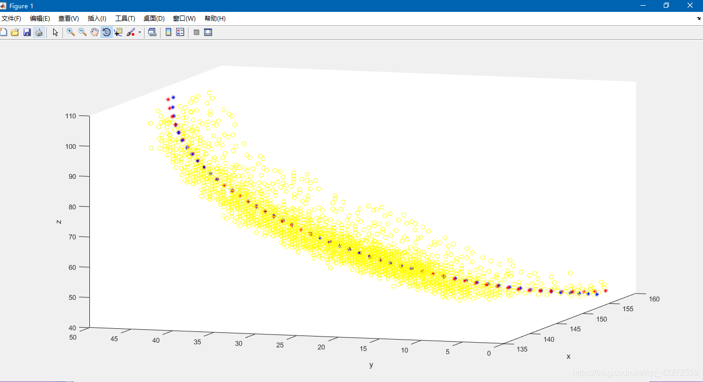
Task: Select the Pan hand tool
Action: click(95, 32)
